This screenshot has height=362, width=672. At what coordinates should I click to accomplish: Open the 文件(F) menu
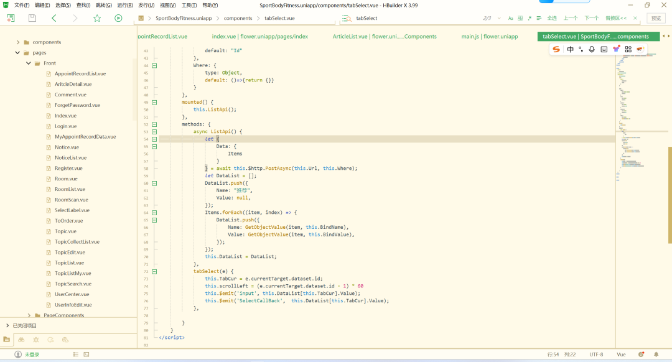22,5
